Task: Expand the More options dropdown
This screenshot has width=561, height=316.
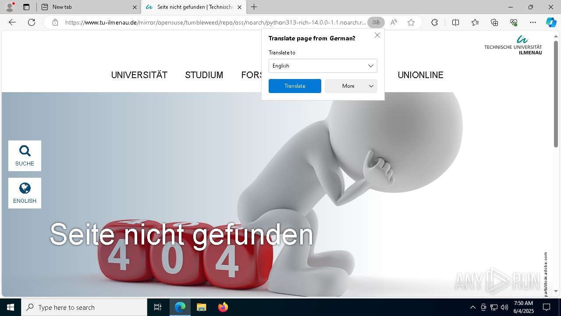Action: click(x=351, y=86)
